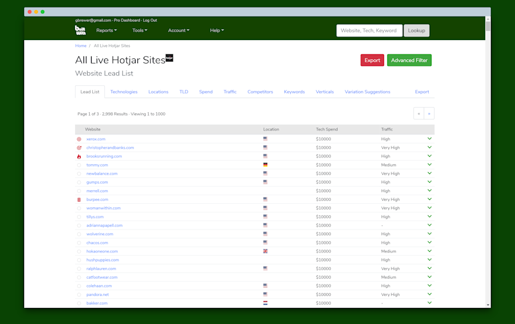Screen dimensions: 515x324
Task: Open the Account dropdown menu
Action: [x=179, y=30]
